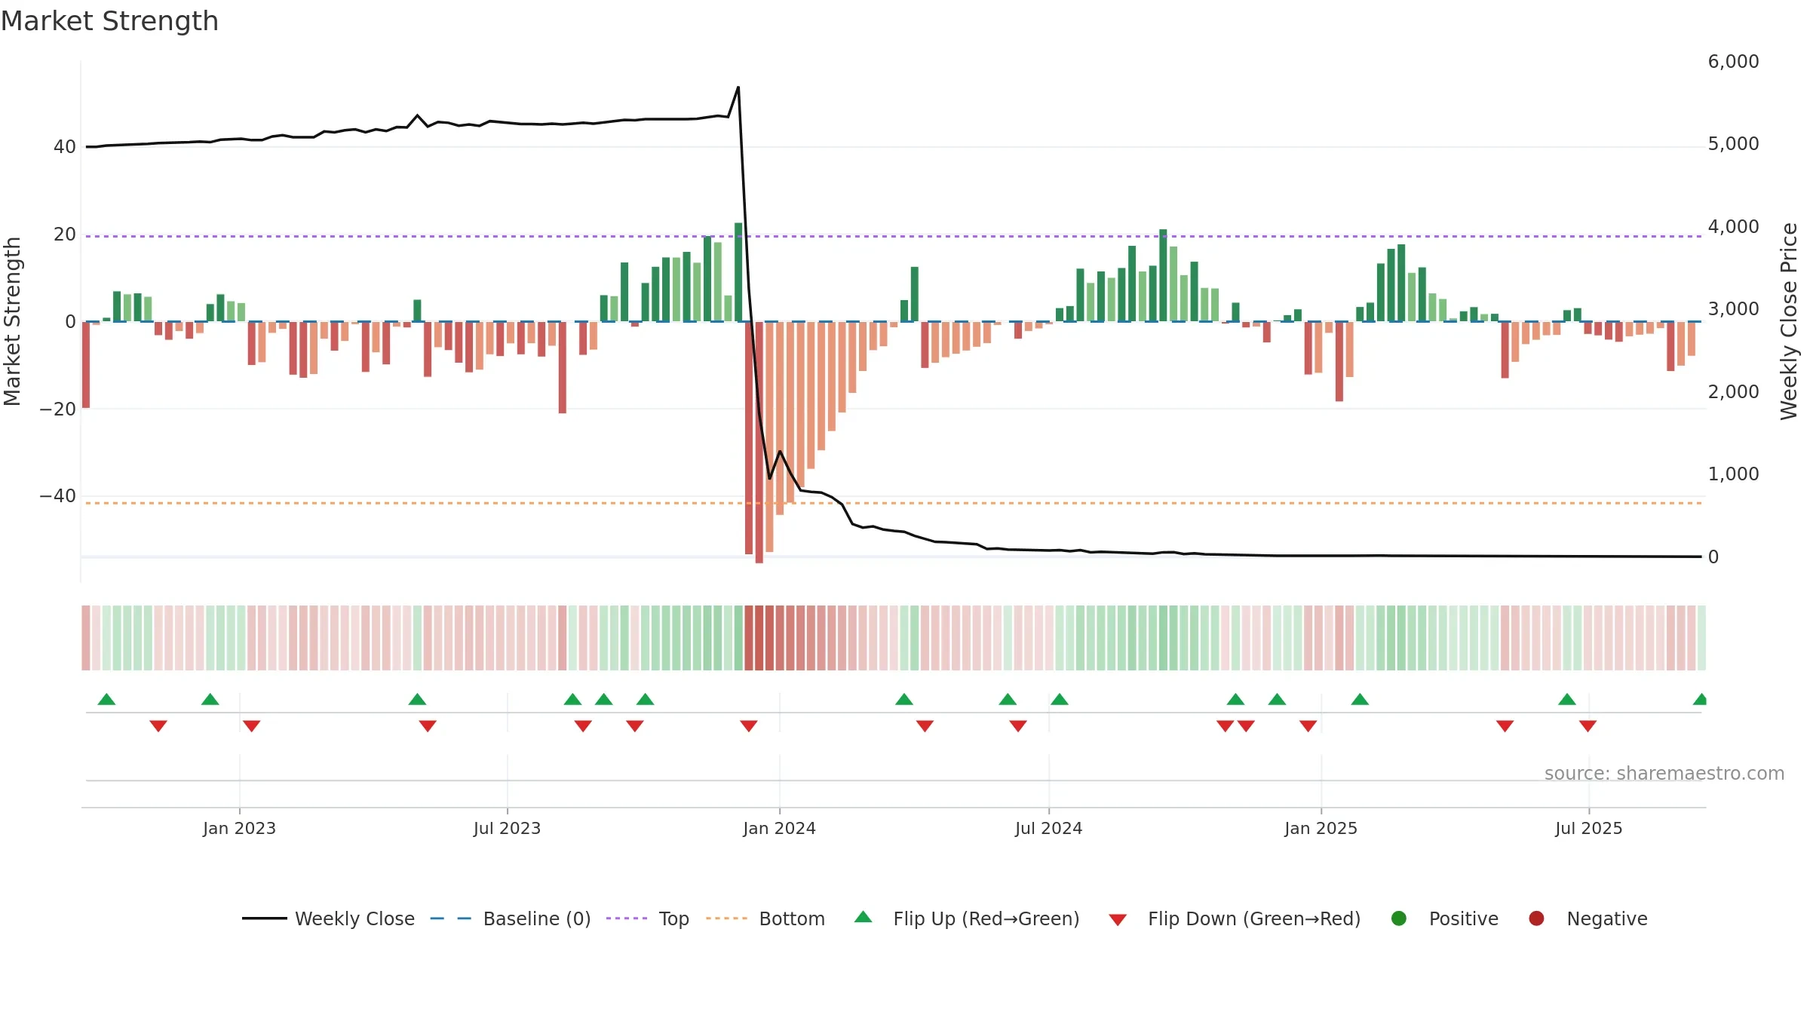1810x1018 pixels.
Task: Click the 5,000 price axis label
Action: [1733, 144]
